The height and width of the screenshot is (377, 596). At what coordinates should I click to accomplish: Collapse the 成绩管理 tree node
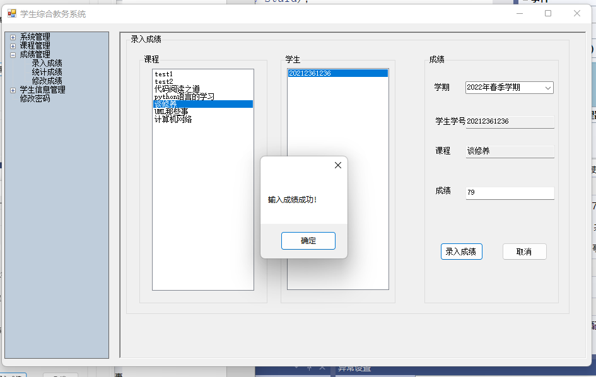[x=13, y=55]
